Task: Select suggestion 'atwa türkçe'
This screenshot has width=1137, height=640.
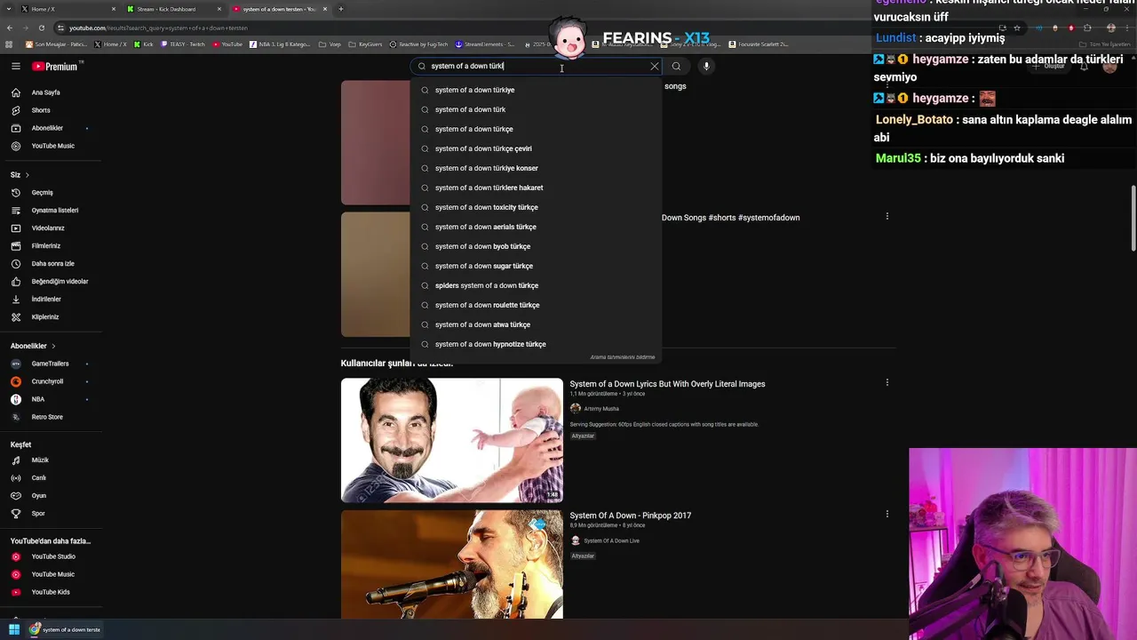Action: coord(536,324)
